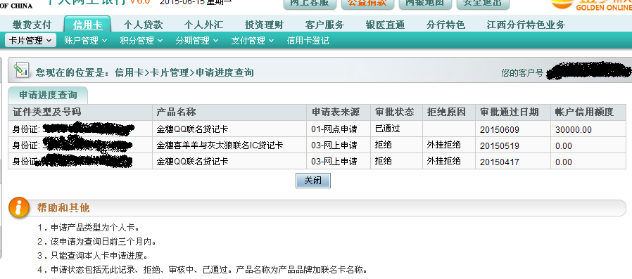Click the 关闭 button
Viewport: 632px width, 279px height.
coord(312,181)
